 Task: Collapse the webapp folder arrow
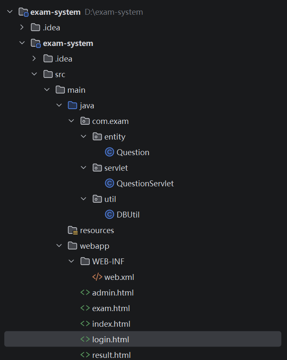tap(59, 246)
